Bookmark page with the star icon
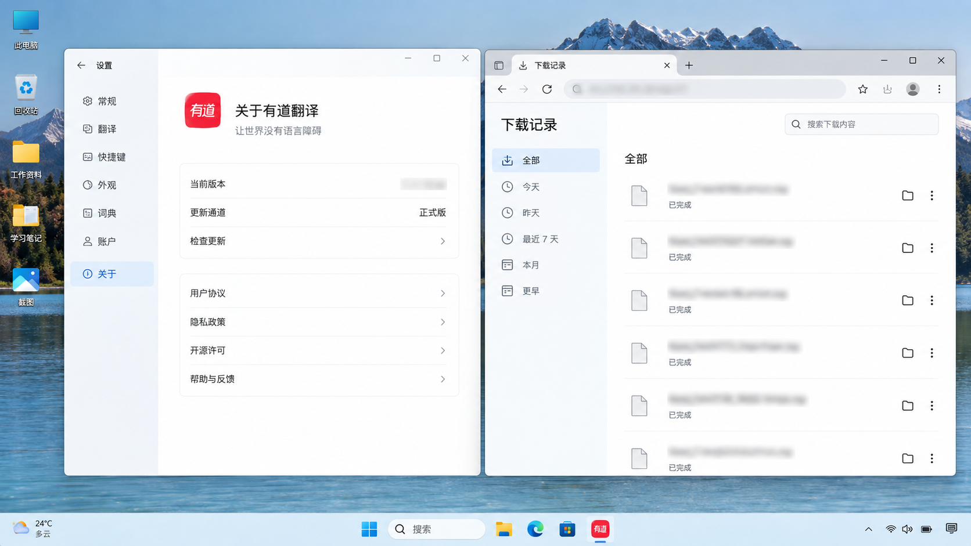Image resolution: width=971 pixels, height=546 pixels. (863, 89)
